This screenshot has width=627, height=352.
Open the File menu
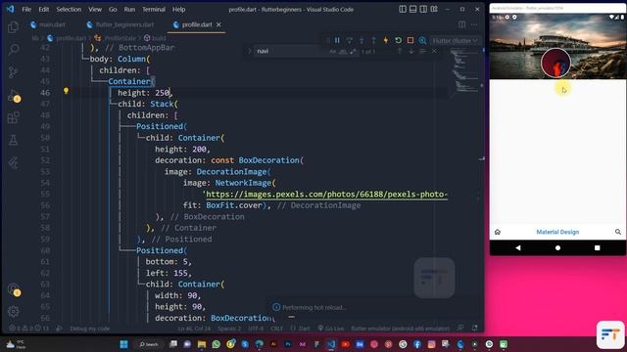coord(26,9)
